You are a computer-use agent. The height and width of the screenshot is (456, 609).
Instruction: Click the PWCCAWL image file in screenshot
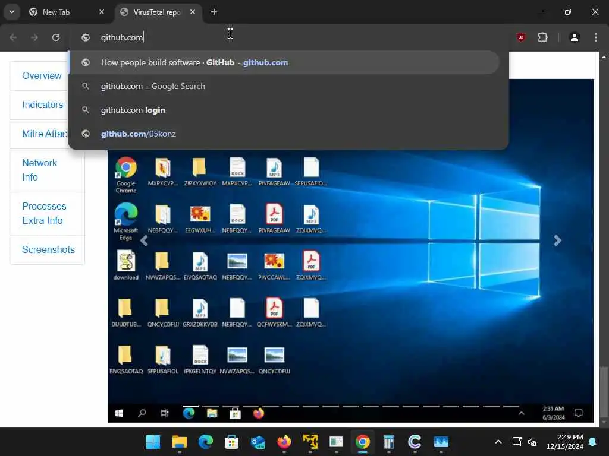click(x=274, y=265)
